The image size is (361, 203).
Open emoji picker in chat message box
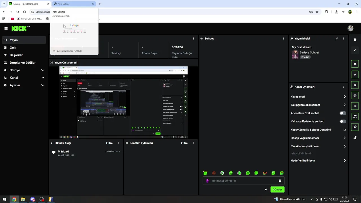click(280, 181)
